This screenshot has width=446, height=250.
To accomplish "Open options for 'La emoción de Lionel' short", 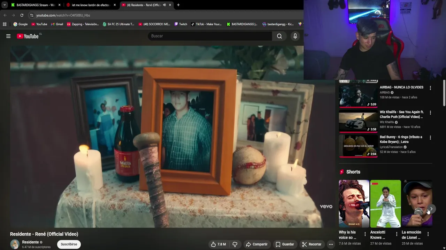I will (x=428, y=234).
